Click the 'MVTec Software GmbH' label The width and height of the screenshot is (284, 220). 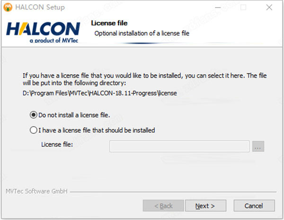pyautogui.click(x=36, y=192)
